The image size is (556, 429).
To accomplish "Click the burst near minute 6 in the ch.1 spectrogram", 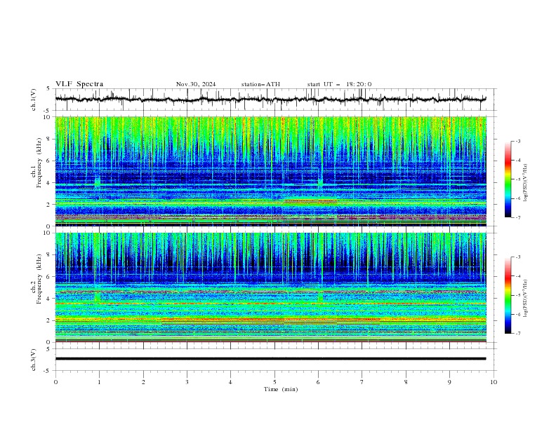I will pyautogui.click(x=320, y=183).
